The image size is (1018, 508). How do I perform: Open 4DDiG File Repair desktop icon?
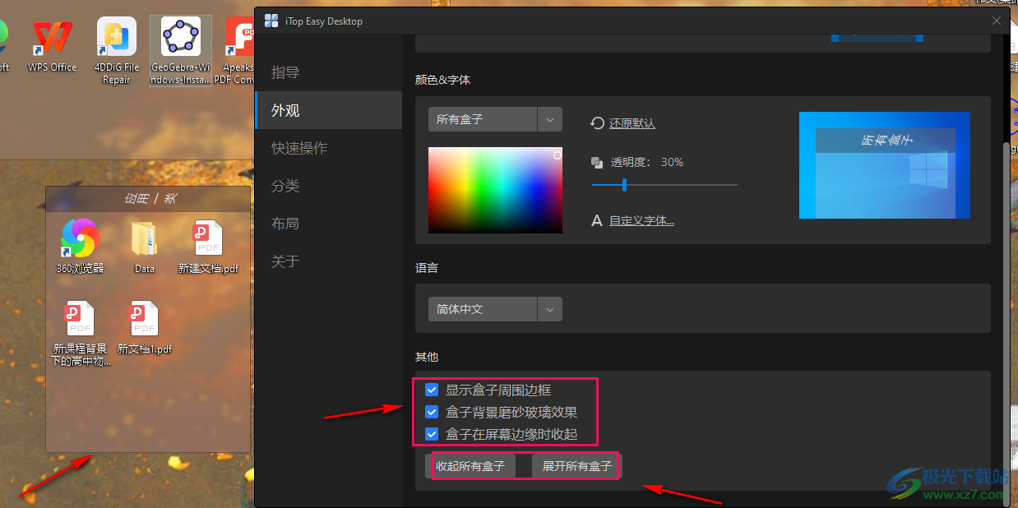click(x=117, y=51)
